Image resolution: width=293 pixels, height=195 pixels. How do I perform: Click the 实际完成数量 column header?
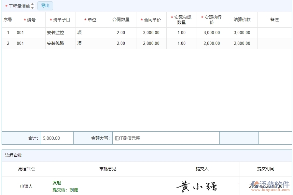[x=181, y=19]
